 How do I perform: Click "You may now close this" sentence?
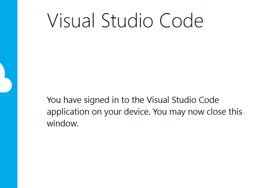pos(197,112)
